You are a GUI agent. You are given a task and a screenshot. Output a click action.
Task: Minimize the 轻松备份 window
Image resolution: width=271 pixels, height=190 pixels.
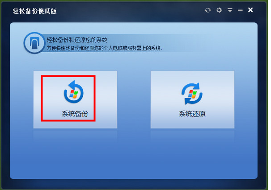point(240,10)
